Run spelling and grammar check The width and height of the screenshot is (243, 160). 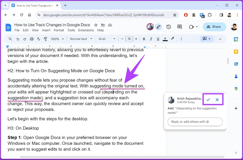[39, 39]
